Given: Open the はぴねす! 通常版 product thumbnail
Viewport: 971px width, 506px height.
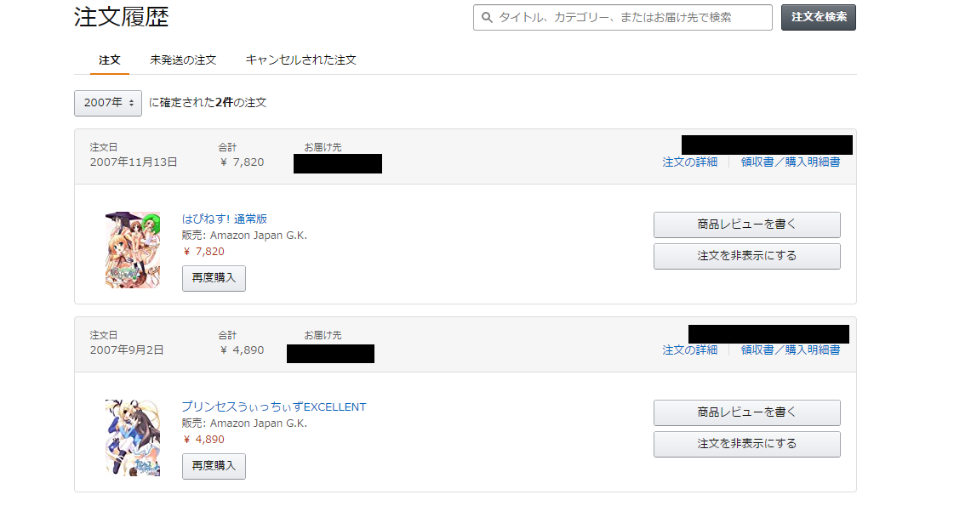Looking at the screenshot, I should pos(133,250).
